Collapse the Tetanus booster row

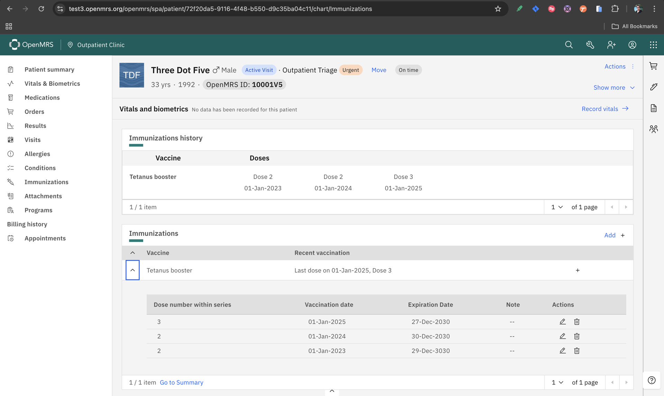click(x=132, y=270)
